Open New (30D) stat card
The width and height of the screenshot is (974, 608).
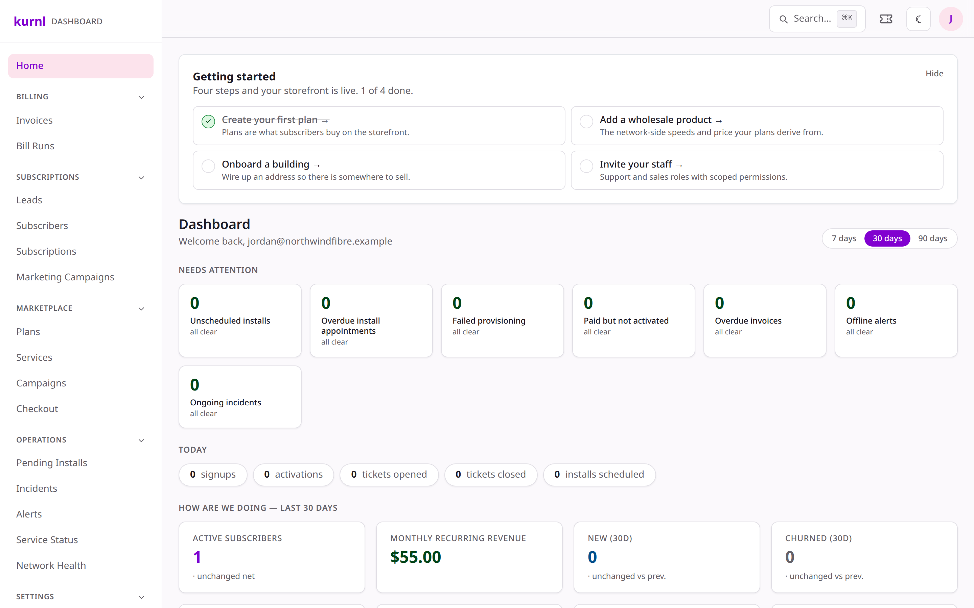(667, 557)
